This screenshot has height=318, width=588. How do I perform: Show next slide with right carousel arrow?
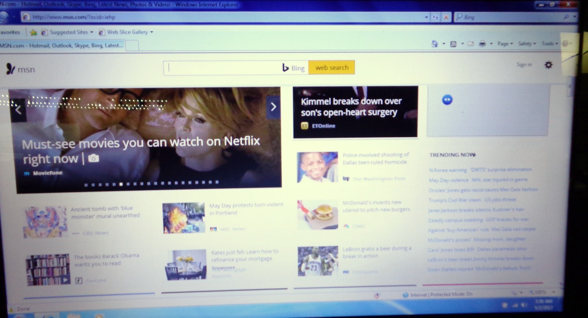(x=273, y=107)
